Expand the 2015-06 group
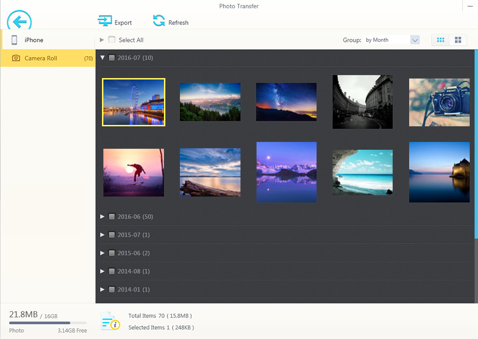The width and height of the screenshot is (478, 339). 102,253
